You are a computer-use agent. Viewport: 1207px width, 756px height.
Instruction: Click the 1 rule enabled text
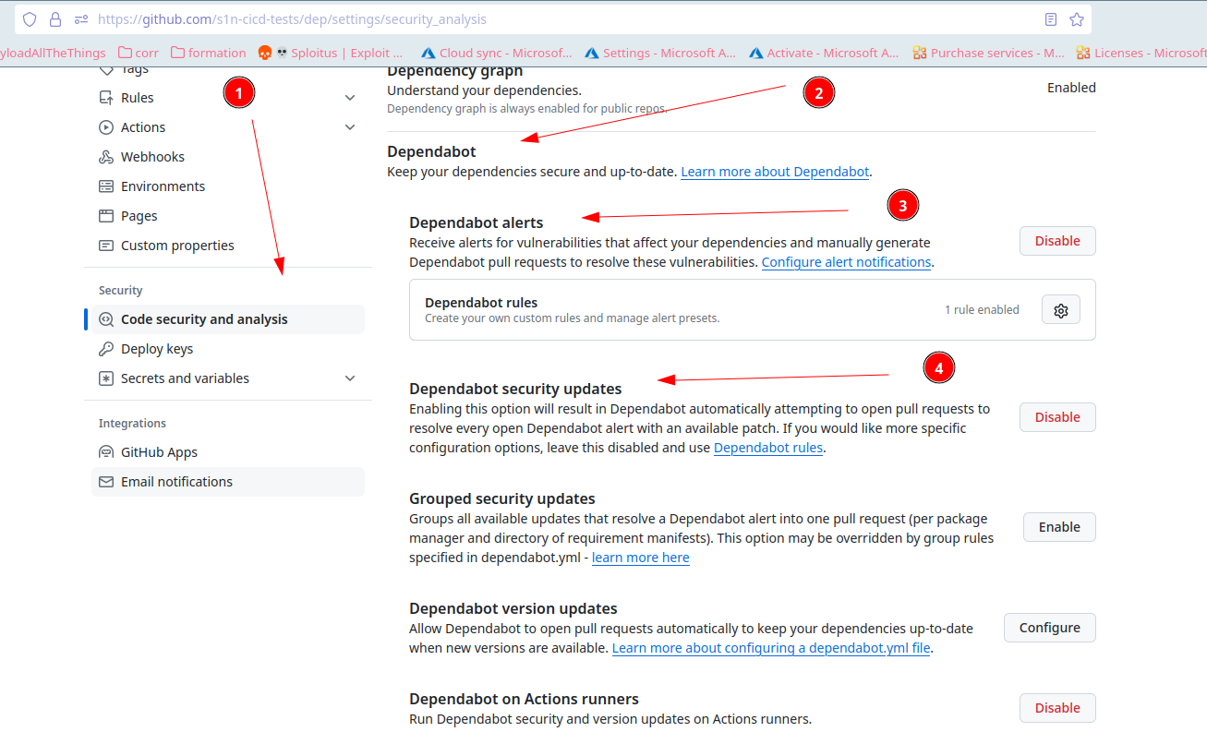coord(982,310)
